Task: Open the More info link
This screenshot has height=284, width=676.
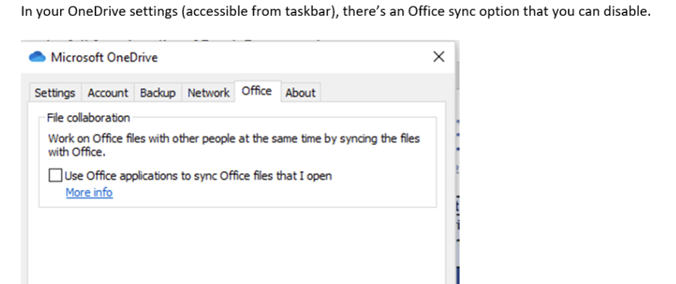Action: pos(89,192)
